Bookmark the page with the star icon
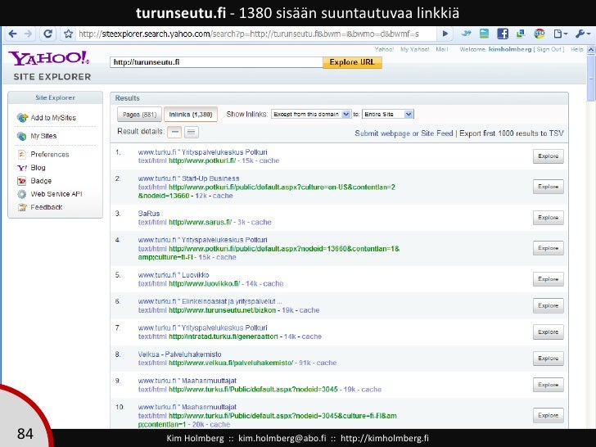Screen dimensions: 596x447 tap(68, 34)
